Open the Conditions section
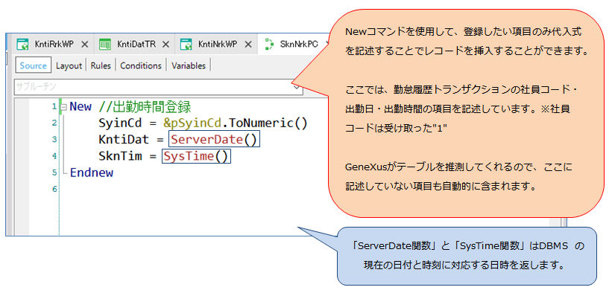 141,65
